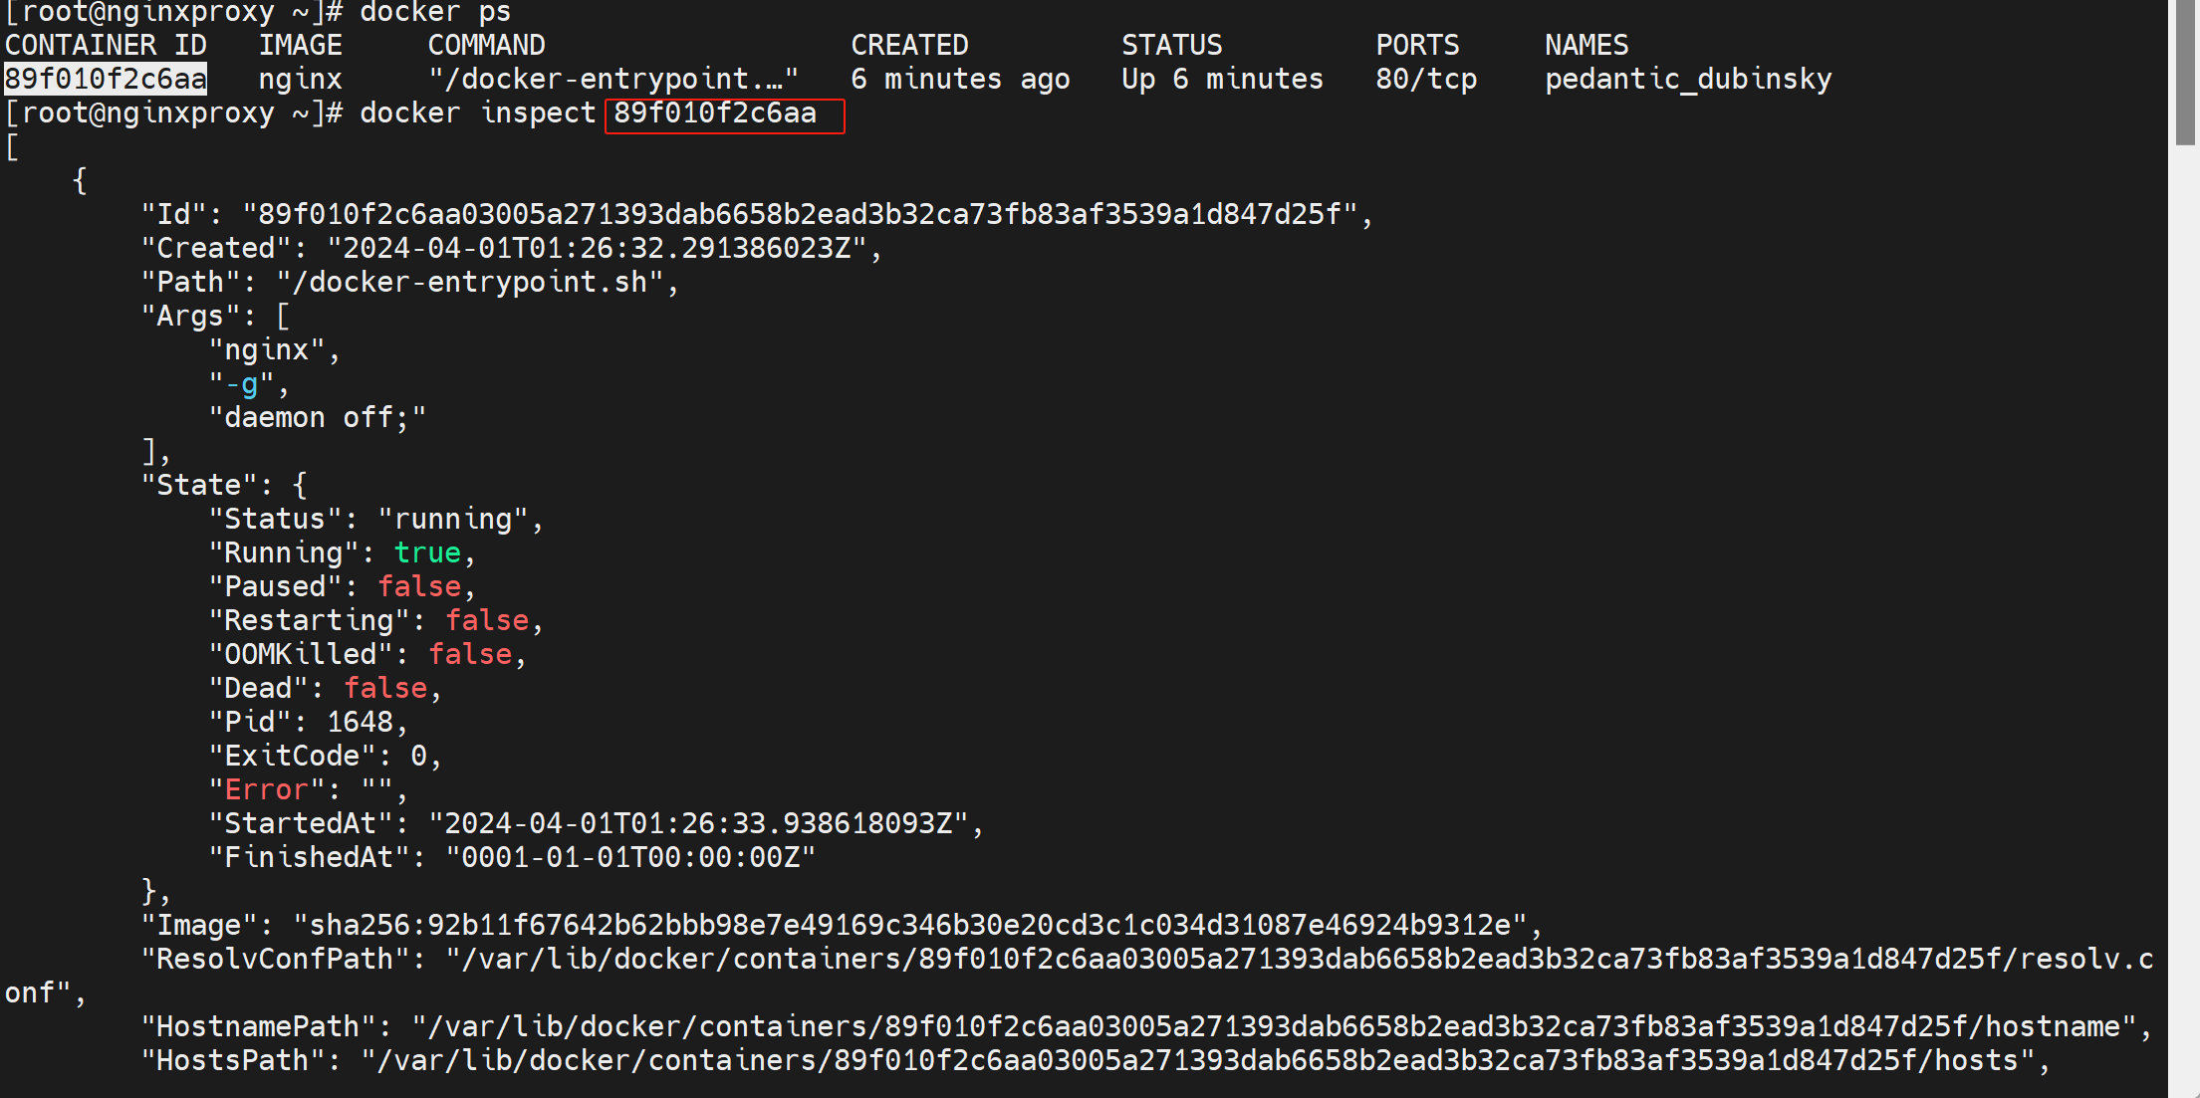This screenshot has height=1098, width=2200.
Task: Click the 80/tcp ports value
Action: (1426, 79)
